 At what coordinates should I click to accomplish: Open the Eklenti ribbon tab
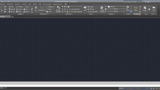[35, 4]
